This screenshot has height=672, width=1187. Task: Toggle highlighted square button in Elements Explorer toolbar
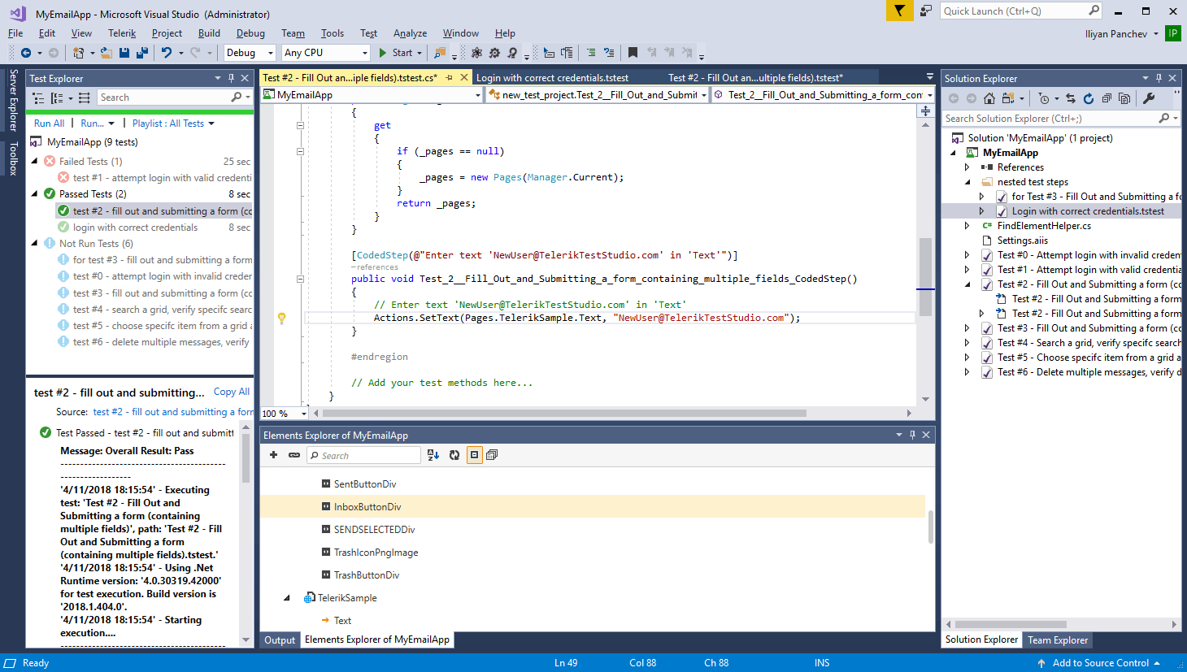tap(474, 455)
